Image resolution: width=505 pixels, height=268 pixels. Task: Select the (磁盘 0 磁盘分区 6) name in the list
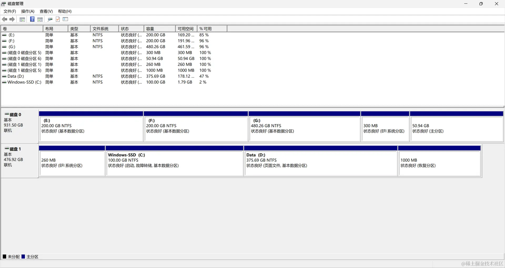(x=24, y=59)
